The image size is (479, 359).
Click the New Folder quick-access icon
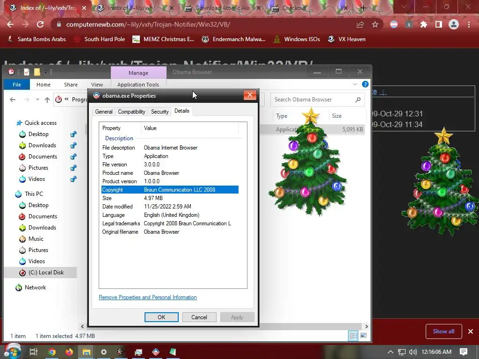pyautogui.click(x=37, y=72)
